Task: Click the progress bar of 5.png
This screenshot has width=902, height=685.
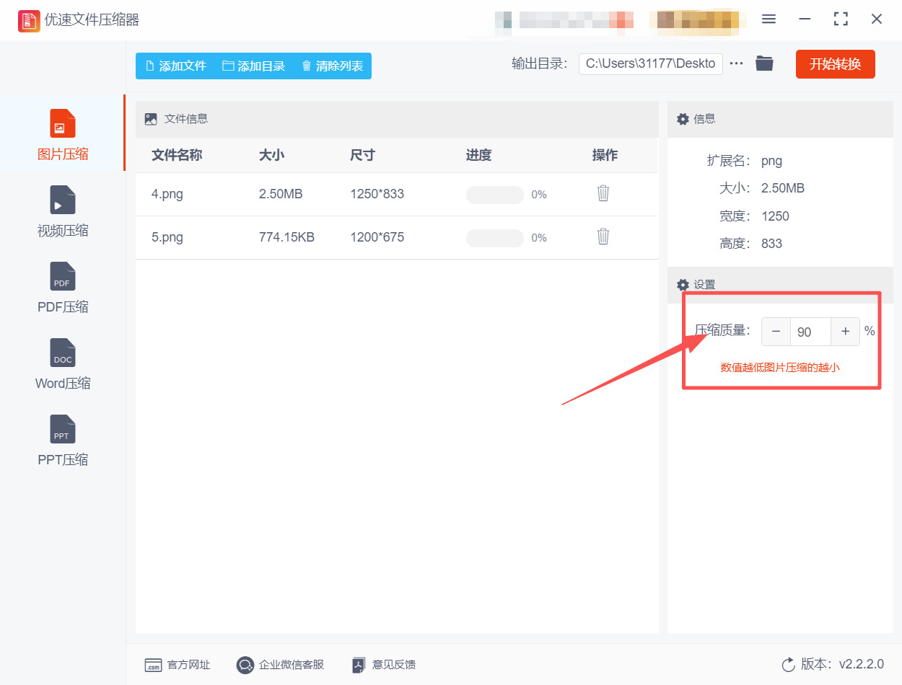Action: click(495, 238)
